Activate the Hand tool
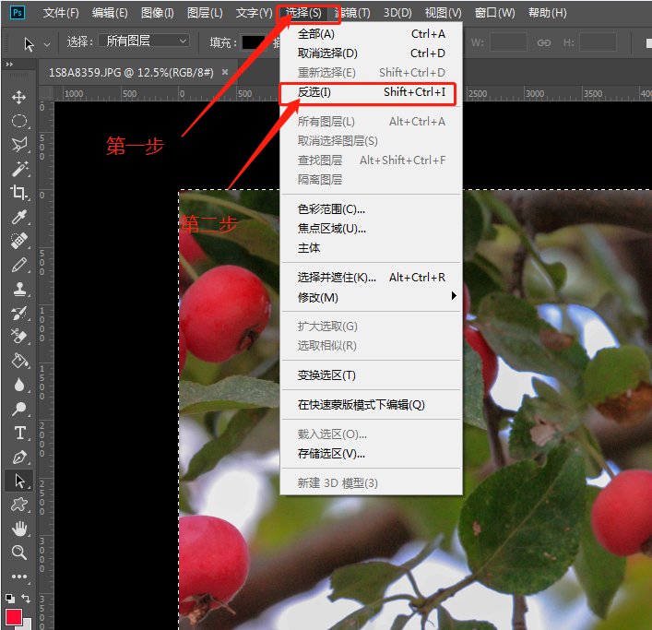 pos(18,529)
